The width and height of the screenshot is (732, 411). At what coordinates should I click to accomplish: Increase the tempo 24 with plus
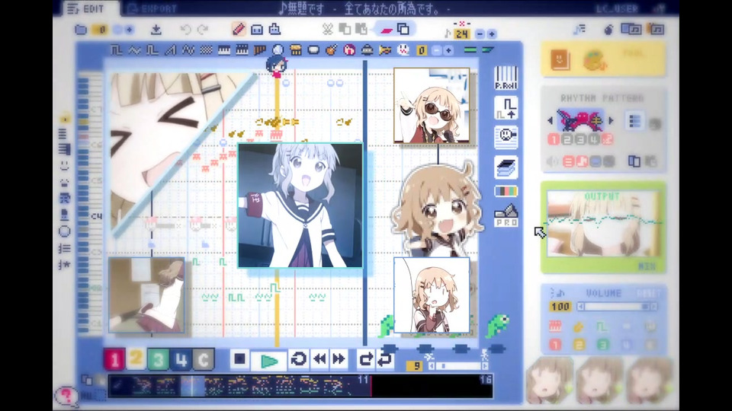pos(492,34)
